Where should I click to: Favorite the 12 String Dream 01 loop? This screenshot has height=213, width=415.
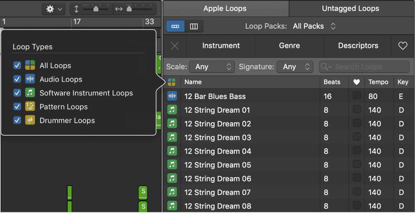(x=357, y=109)
